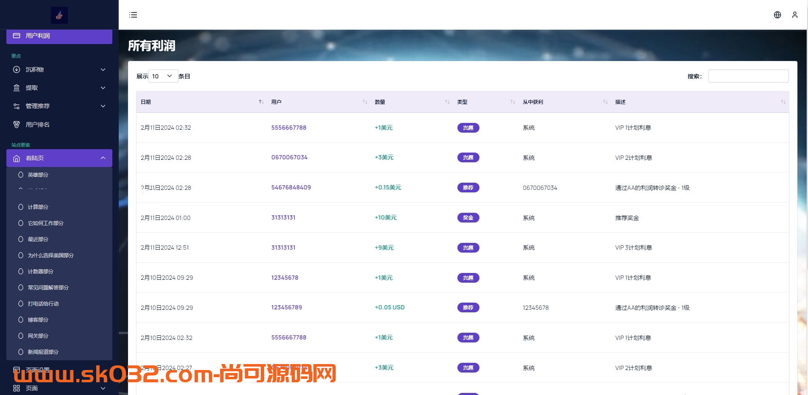Open user link 0670067034
This screenshot has height=395, width=808.
tap(290, 157)
